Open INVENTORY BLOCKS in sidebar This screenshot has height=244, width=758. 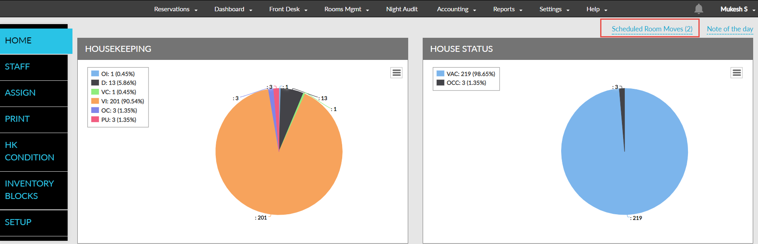click(x=34, y=190)
